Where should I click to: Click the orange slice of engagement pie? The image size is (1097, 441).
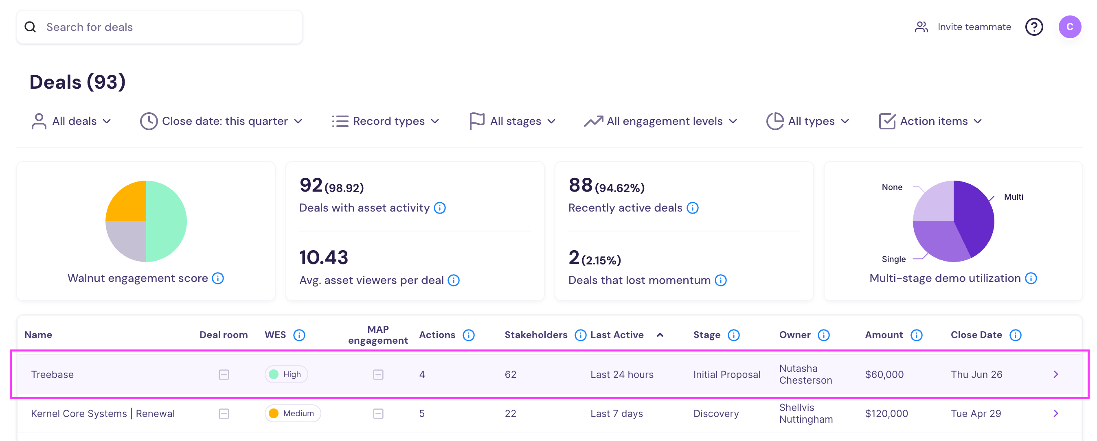point(129,204)
